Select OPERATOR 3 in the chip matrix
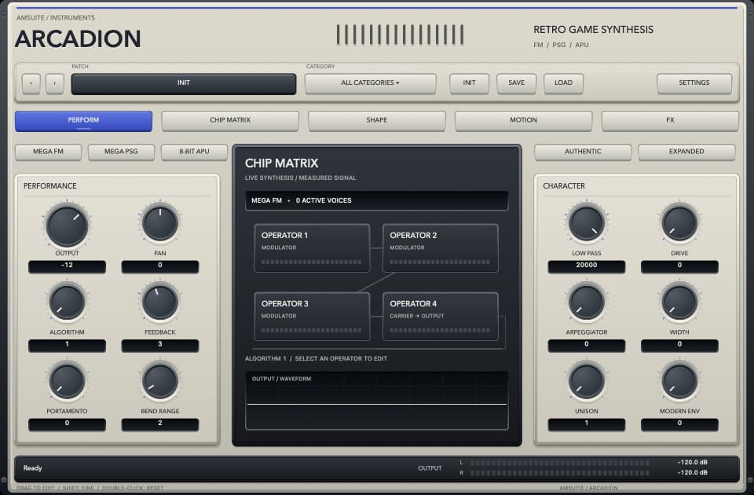The width and height of the screenshot is (754, 495). [x=312, y=317]
